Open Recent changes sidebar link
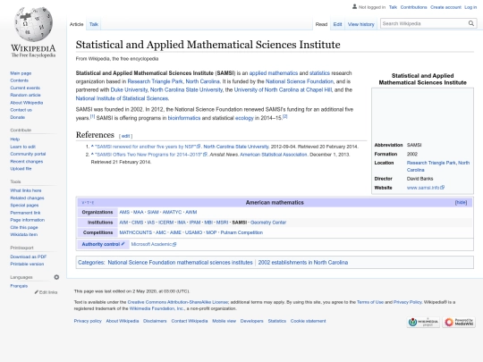The image size is (483, 362). (x=27, y=161)
